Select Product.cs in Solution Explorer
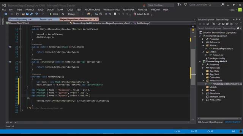 [218, 55]
